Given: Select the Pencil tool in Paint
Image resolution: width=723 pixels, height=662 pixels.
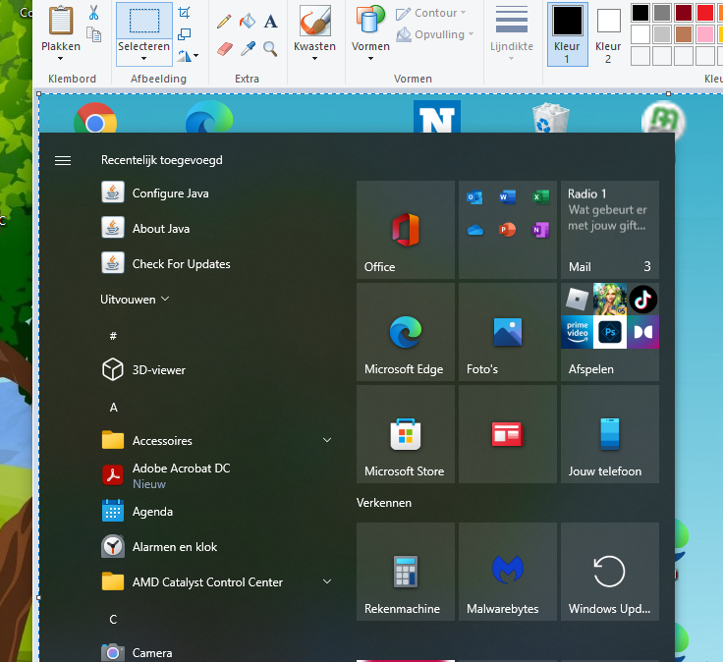Looking at the screenshot, I should [224, 21].
